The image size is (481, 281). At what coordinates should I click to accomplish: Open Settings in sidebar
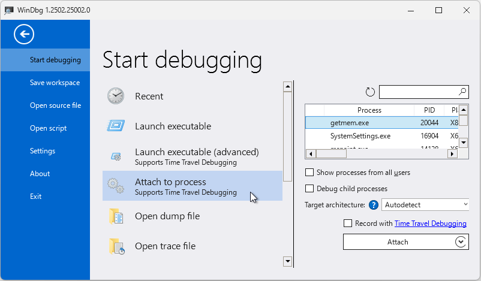click(46, 151)
